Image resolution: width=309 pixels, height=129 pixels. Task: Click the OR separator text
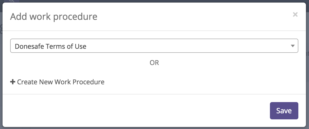pos(154,62)
